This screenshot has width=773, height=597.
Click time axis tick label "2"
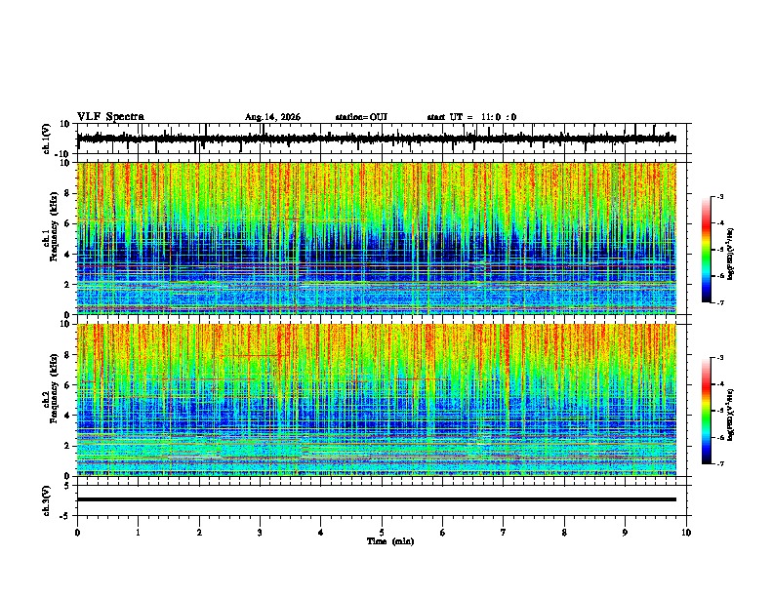pyautogui.click(x=199, y=533)
